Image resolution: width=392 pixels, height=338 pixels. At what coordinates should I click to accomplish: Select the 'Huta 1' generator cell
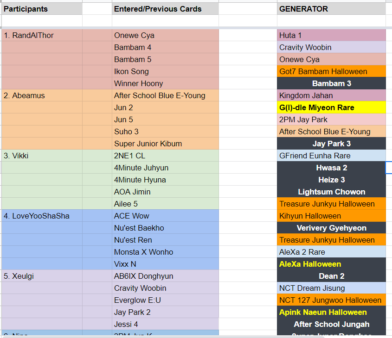point(331,35)
